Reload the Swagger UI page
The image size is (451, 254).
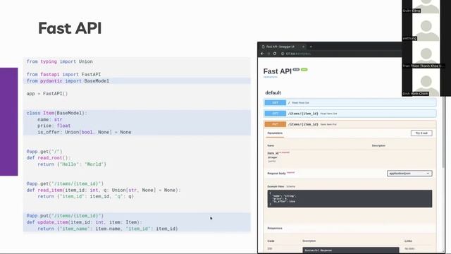point(275,54)
